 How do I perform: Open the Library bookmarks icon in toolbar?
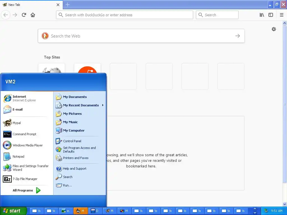pos(262,15)
